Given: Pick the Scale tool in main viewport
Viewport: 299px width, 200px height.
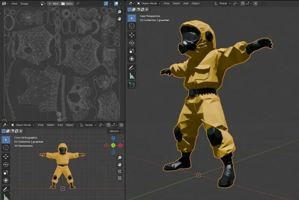Looking at the screenshot, I should tap(132, 51).
